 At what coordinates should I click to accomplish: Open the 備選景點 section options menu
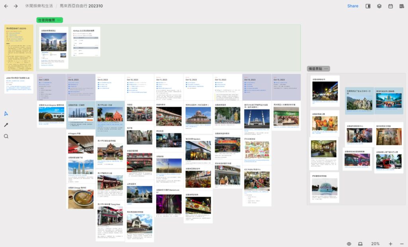click(326, 69)
